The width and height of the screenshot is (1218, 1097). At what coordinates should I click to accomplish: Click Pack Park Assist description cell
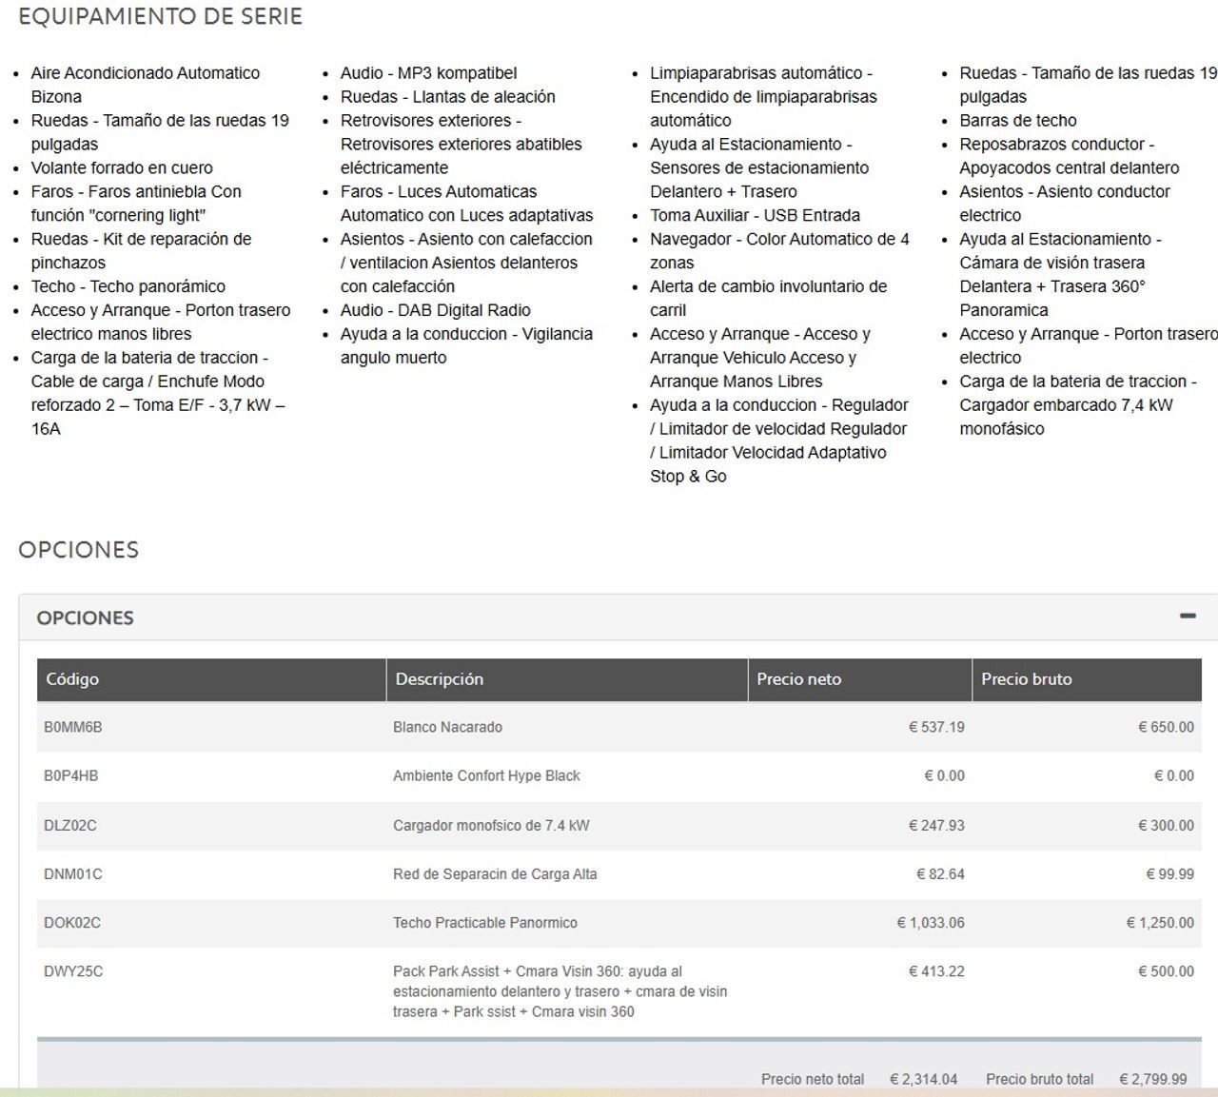(x=560, y=991)
